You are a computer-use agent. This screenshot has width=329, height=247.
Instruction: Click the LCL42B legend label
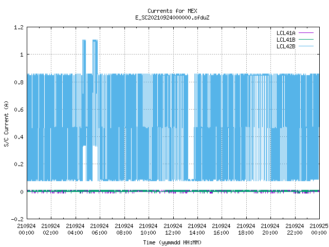tap(286, 46)
